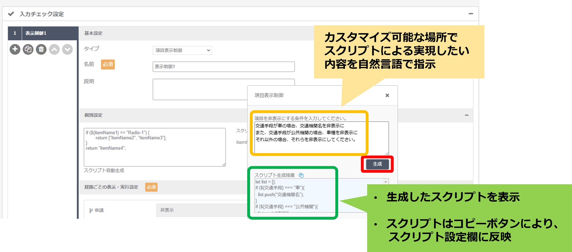Open the 申請 非表示 dropdown

[202, 210]
